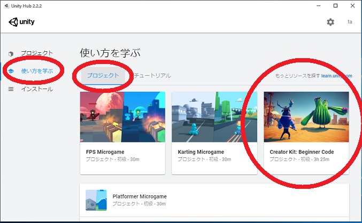This screenshot has width=362, height=223.
Task: Select 使い方を学ぶ in the sidebar
Action: pyautogui.click(x=37, y=71)
